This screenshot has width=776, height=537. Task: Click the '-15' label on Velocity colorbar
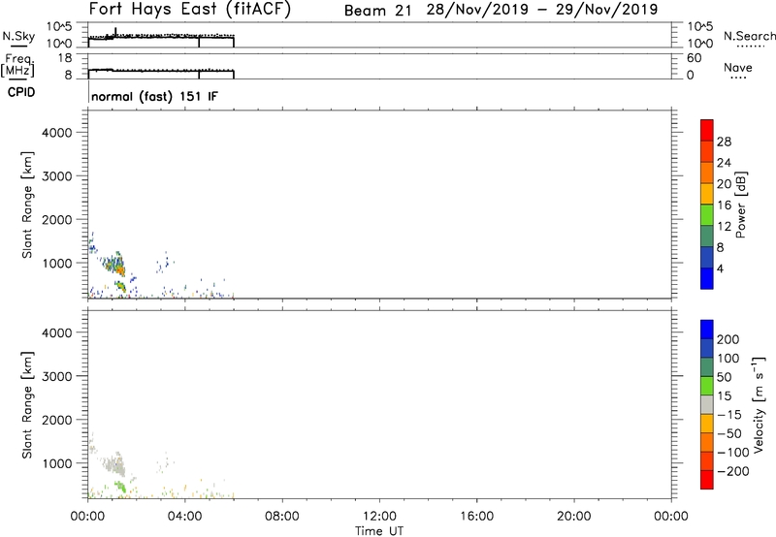tap(729, 415)
